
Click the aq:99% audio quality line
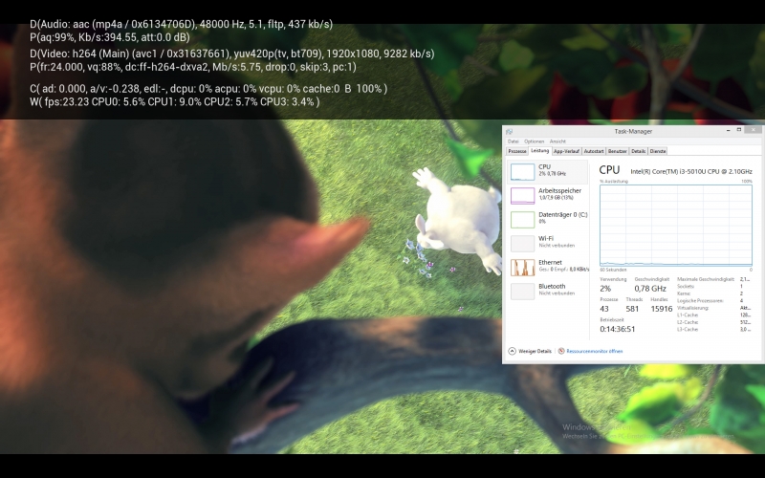point(110,37)
